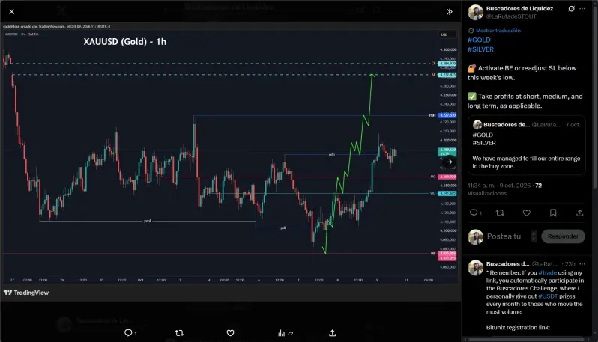Click the 72 Visualizaciones count text
The image size is (598, 342).
coord(504,189)
